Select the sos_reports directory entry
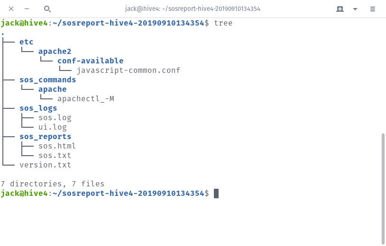386x246 pixels. coord(46,137)
